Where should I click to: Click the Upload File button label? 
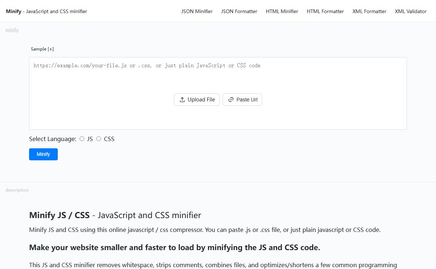(201, 100)
